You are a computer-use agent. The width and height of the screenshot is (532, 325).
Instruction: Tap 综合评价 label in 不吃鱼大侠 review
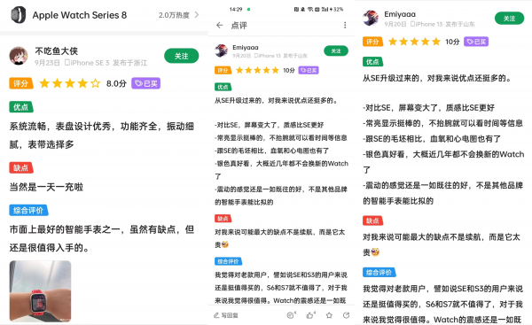(28, 211)
